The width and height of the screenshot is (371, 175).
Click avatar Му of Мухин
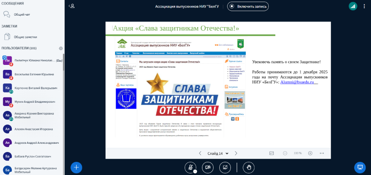pyautogui.click(x=7, y=101)
